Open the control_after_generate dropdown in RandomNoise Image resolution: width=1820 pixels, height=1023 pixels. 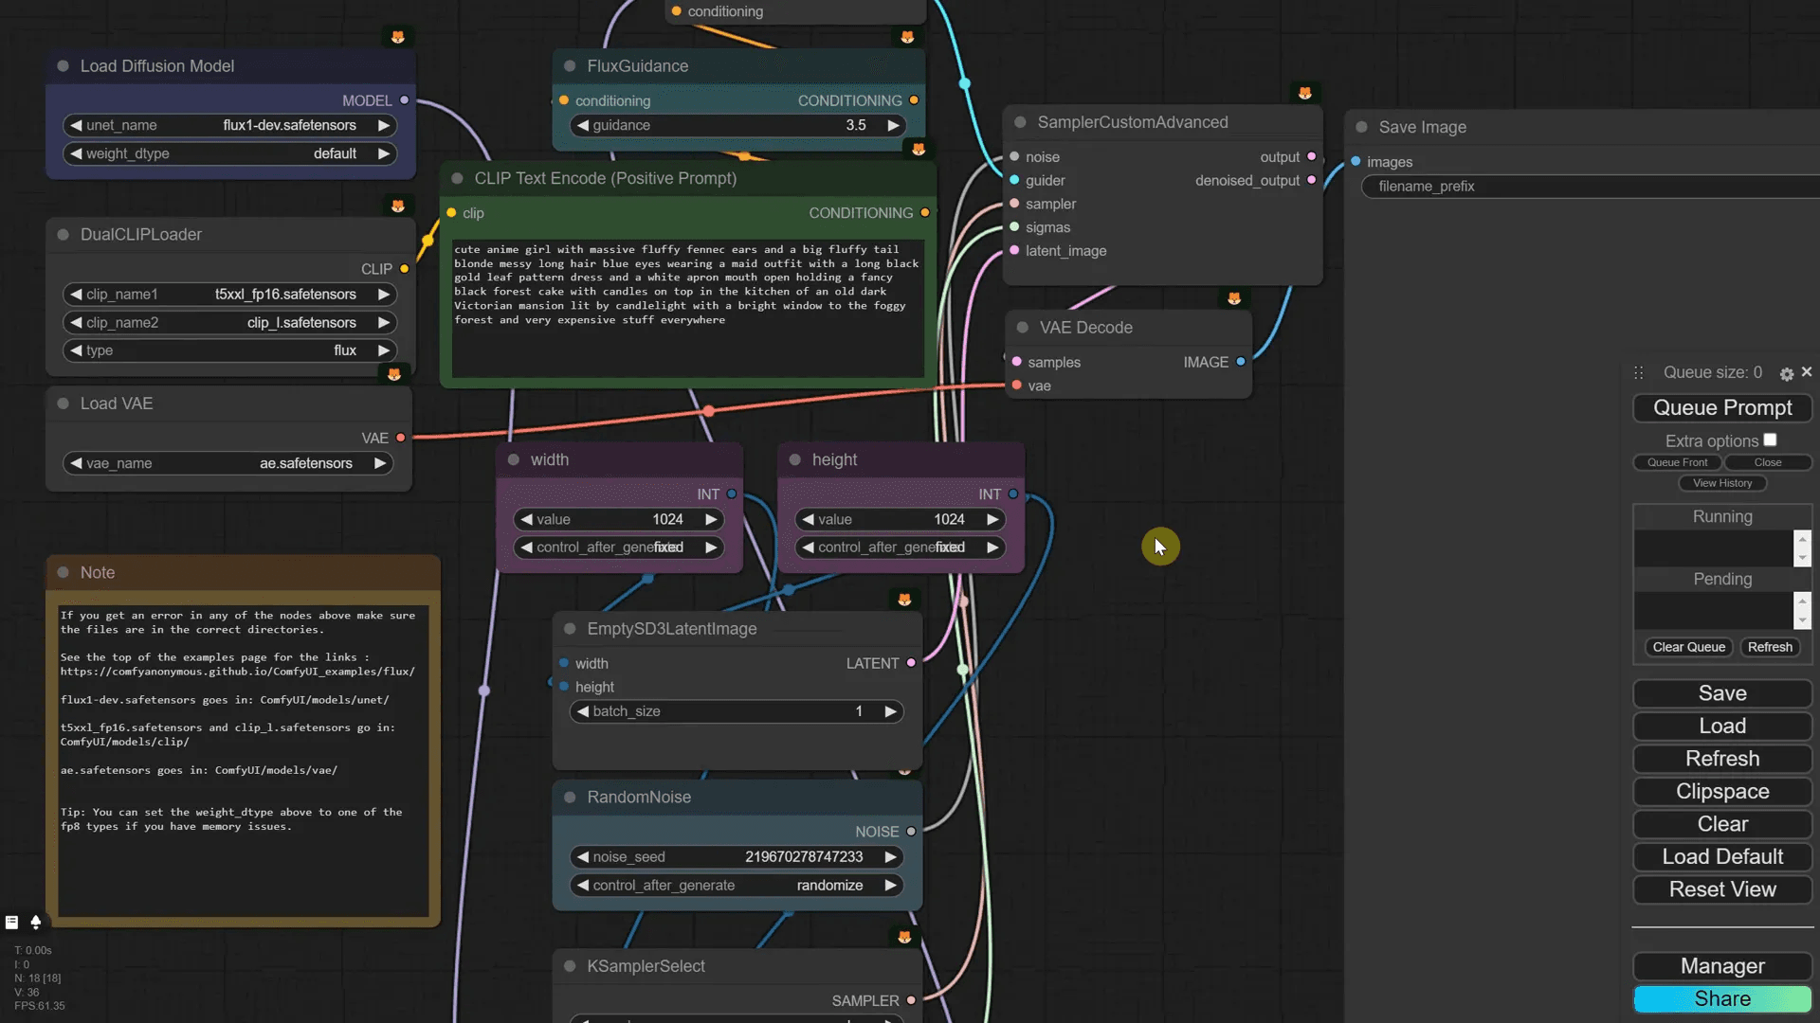(x=737, y=886)
